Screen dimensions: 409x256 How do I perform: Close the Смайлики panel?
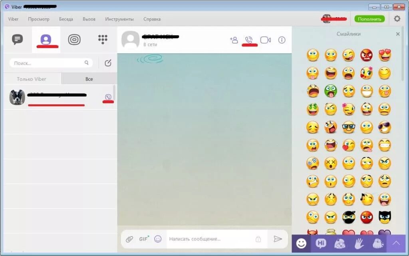(398, 34)
